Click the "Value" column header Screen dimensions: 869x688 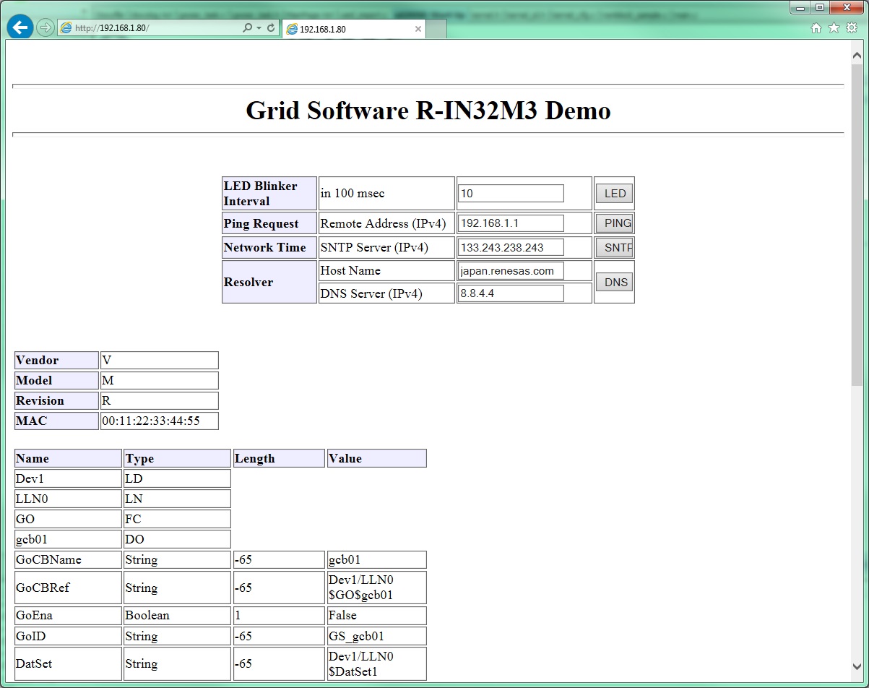coord(376,458)
